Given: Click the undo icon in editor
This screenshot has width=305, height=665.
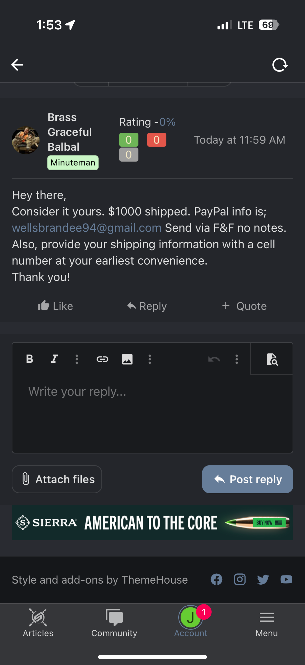Looking at the screenshot, I should 214,359.
